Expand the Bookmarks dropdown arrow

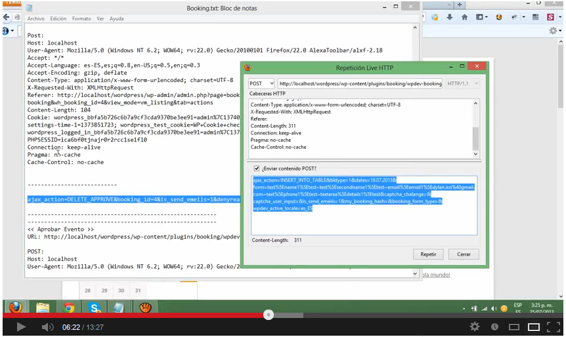[487, 17]
